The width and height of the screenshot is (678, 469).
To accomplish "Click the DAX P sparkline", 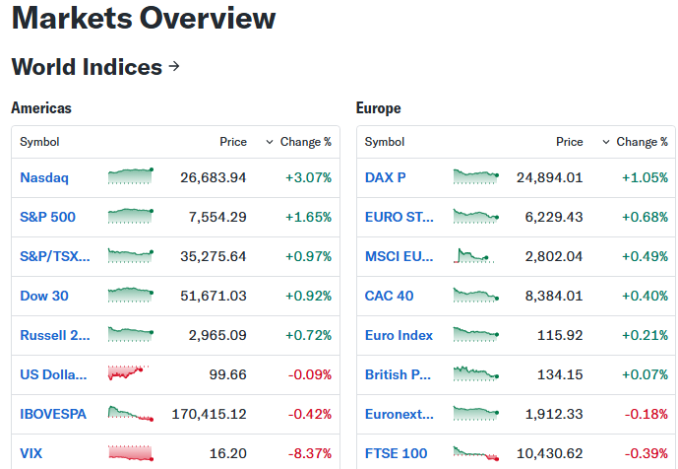I will (475, 176).
